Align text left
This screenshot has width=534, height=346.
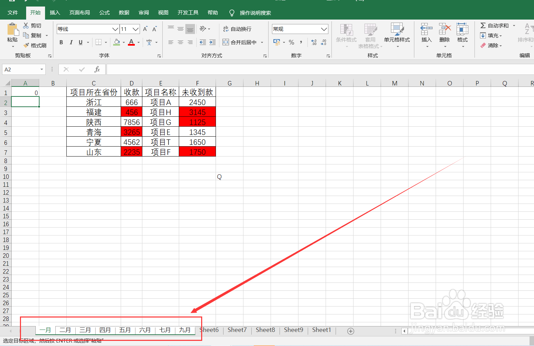pyautogui.click(x=171, y=42)
